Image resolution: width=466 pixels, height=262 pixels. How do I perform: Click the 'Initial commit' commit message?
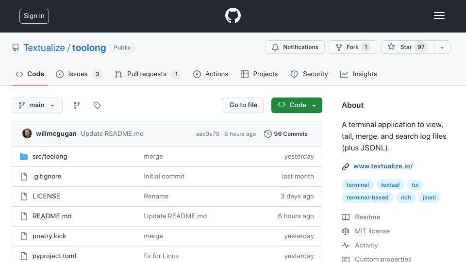(x=164, y=177)
